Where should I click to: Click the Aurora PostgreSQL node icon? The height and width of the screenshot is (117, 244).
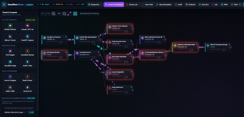(110, 73)
